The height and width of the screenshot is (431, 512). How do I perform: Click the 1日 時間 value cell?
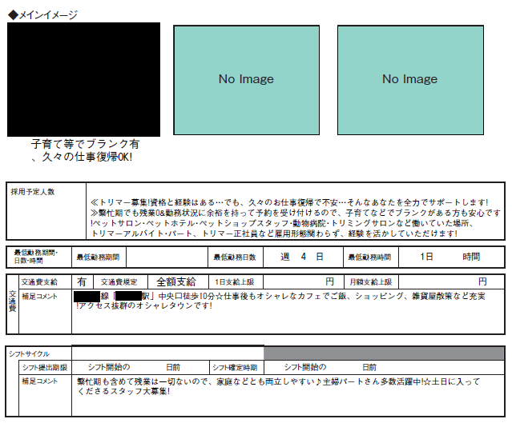451,257
